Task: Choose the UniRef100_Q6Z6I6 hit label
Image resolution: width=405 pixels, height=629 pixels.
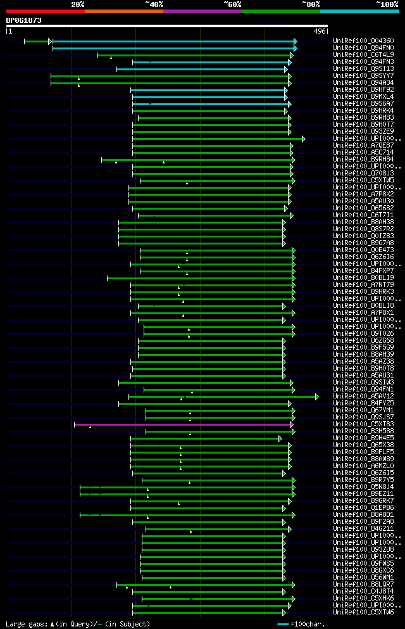Action: click(363, 257)
